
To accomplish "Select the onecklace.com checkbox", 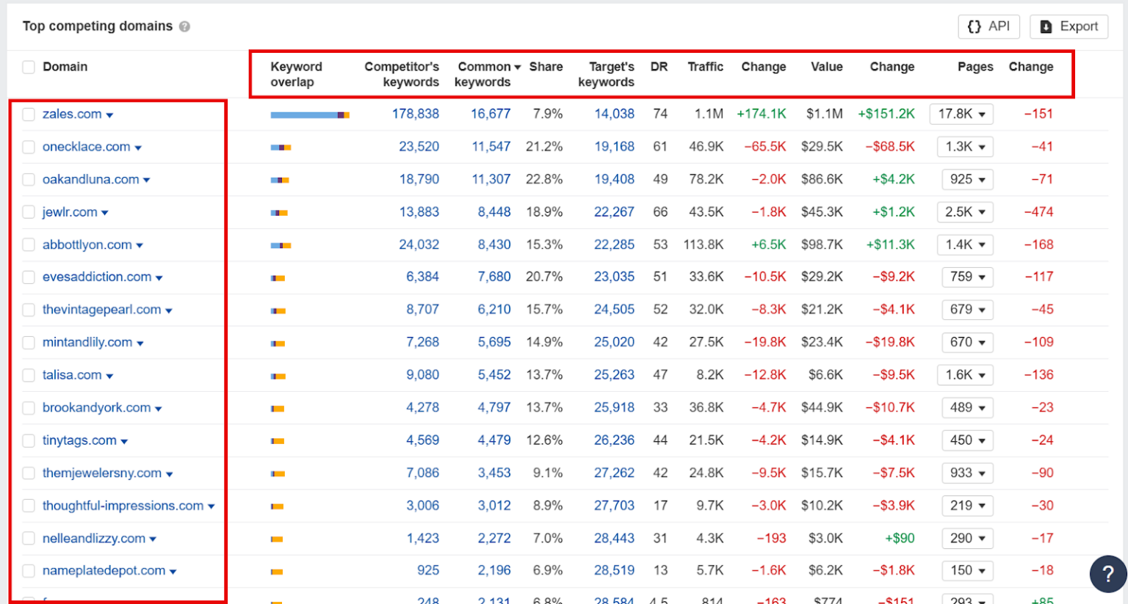I will pos(29,147).
